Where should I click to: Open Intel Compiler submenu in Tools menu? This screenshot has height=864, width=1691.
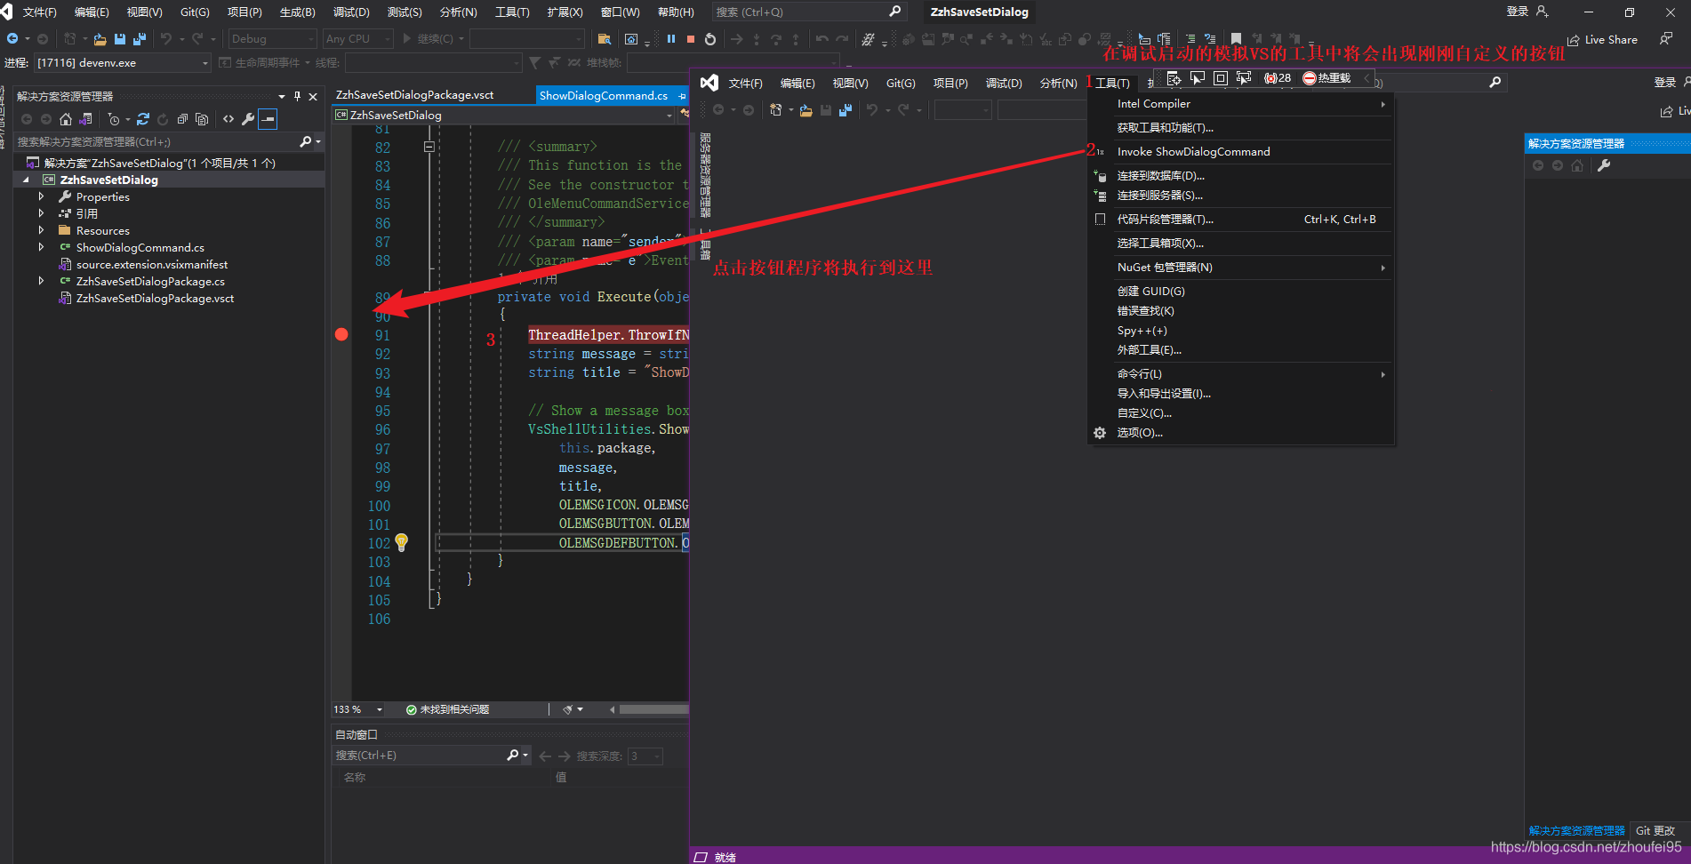pyautogui.click(x=1241, y=104)
